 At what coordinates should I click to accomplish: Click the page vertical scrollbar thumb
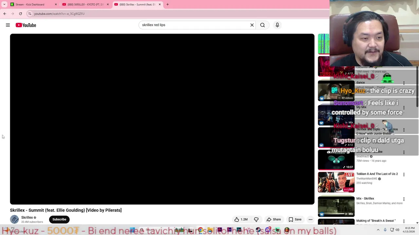pyautogui.click(x=417, y=86)
